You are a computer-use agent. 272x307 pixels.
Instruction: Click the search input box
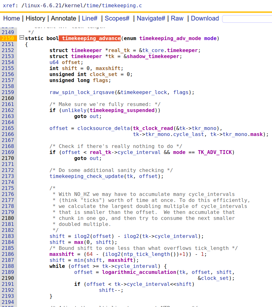click(x=247, y=19)
